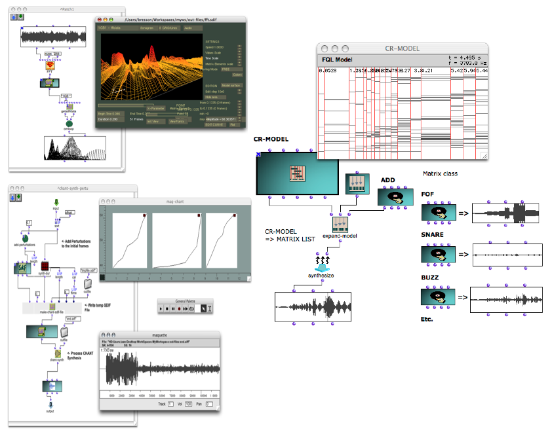Image resolution: width=552 pixels, height=436 pixels.
Task: Click the outfile folder icon below snd.aiff
Action: tap(64, 332)
